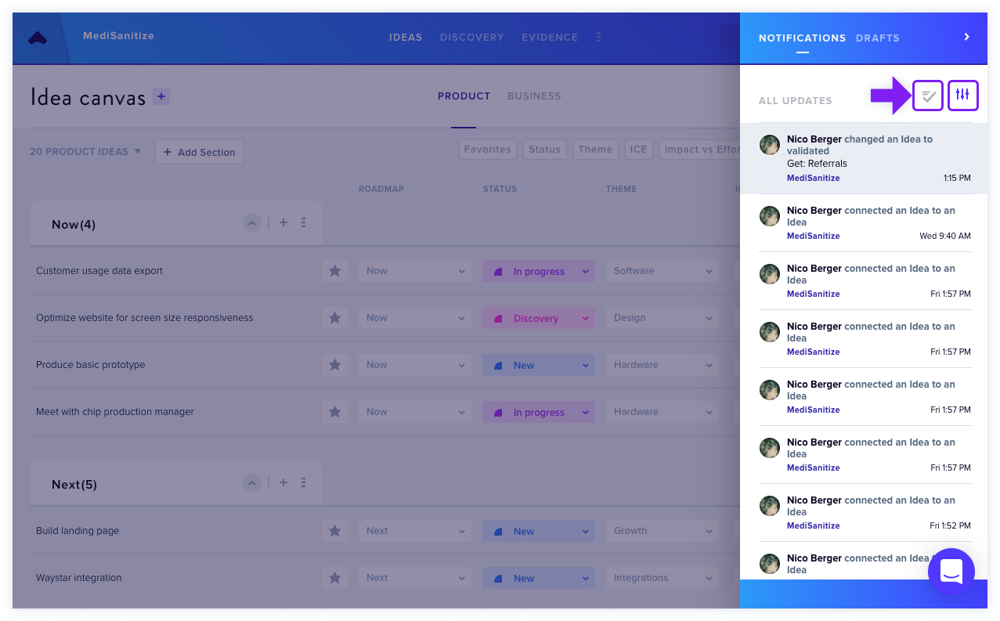Open Waystar integration idea
Screen dimensions: 1000x621
[x=79, y=578]
